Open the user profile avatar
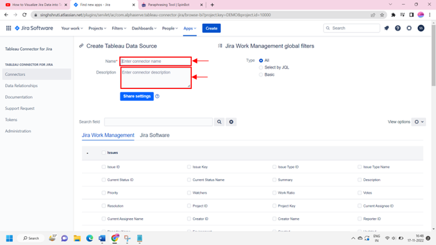Screen dimensions: 436x245 [x=421, y=28]
